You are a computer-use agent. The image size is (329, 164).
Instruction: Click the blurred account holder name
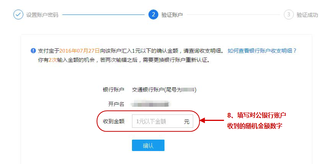click(151, 104)
